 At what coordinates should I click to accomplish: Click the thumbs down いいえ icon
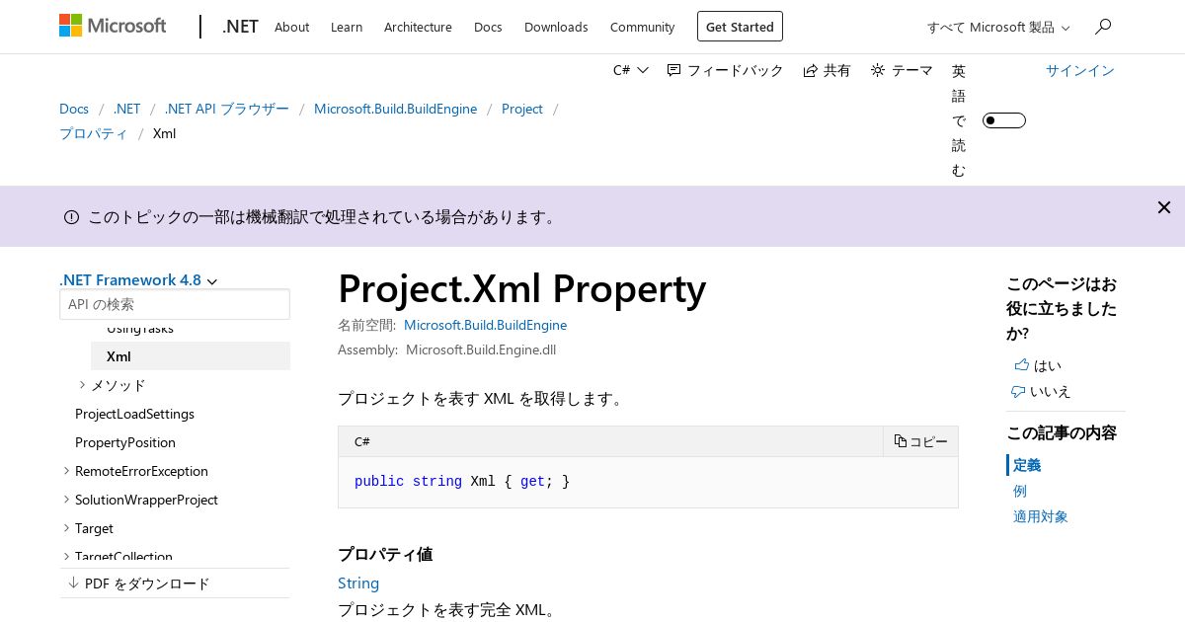point(1018,391)
